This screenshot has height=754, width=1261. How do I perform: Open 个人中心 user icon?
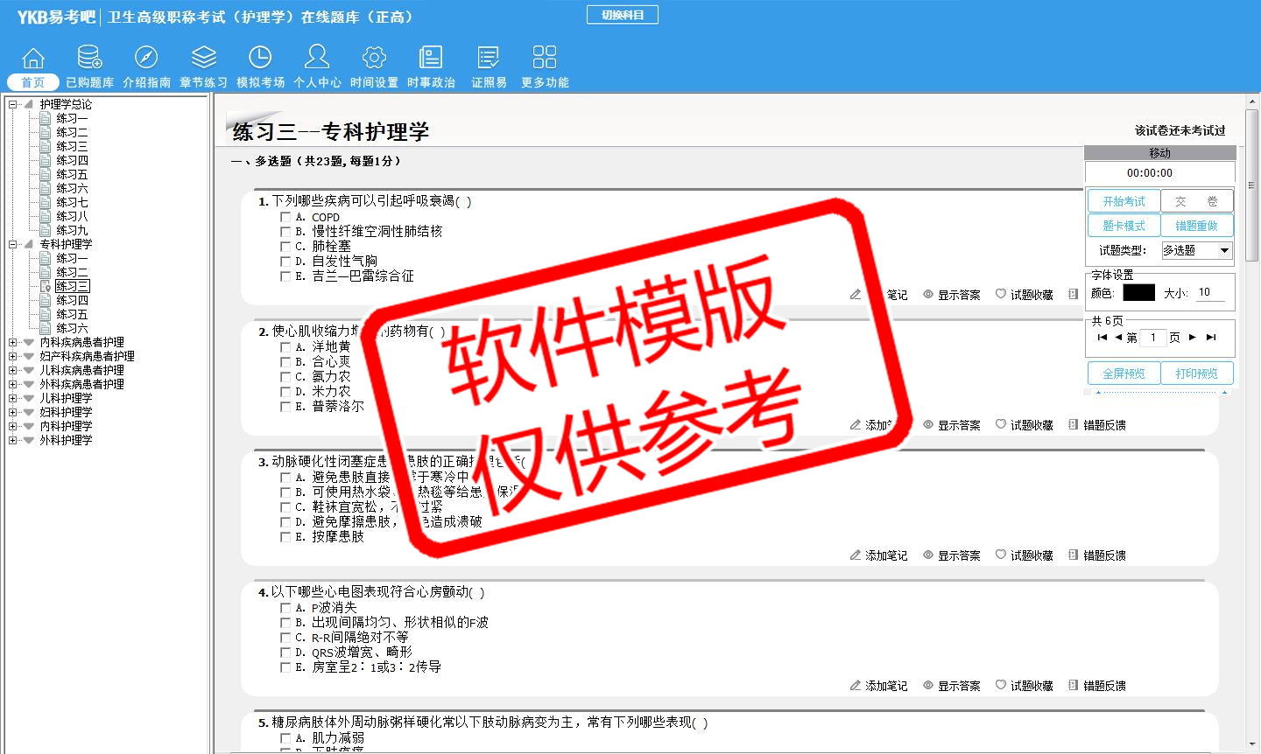click(x=317, y=58)
